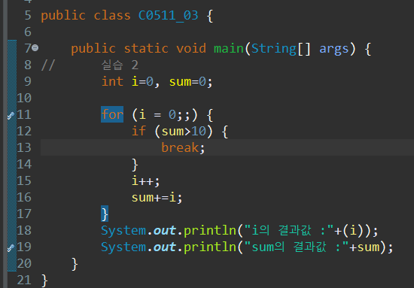Image resolution: width=414 pixels, height=288 pixels.
Task: Click the quick-fix marker icon on line 19
Action: click(11, 247)
